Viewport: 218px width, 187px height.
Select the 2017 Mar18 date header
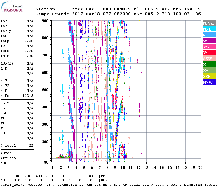click(86, 14)
